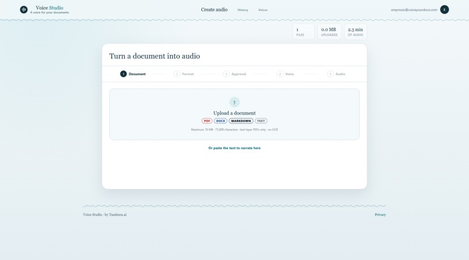
Task: Select step 4 Voice
Action: 285,74
